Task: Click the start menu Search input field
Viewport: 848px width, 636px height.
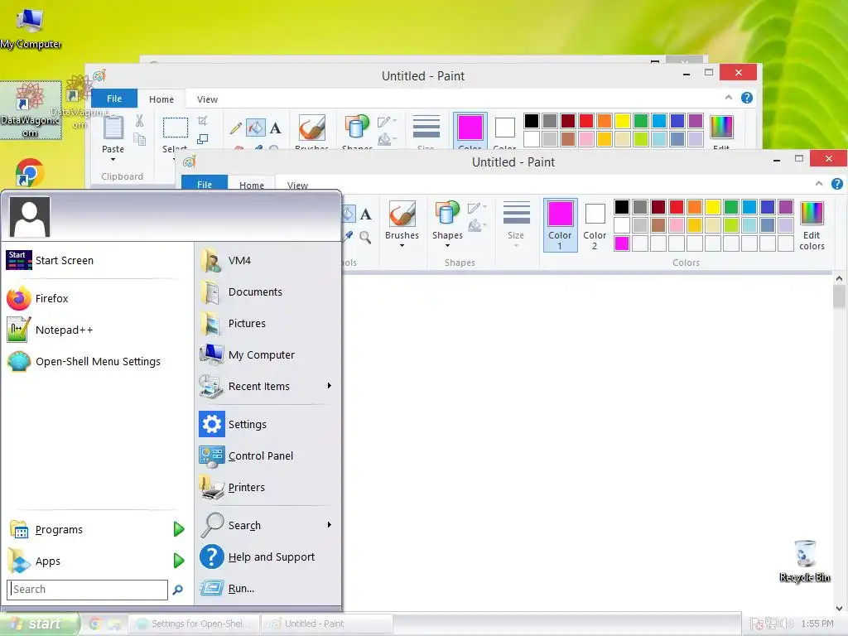Action: [x=88, y=590]
